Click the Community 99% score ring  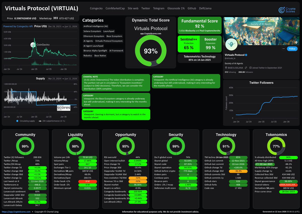pyautogui.click(x=25, y=146)
